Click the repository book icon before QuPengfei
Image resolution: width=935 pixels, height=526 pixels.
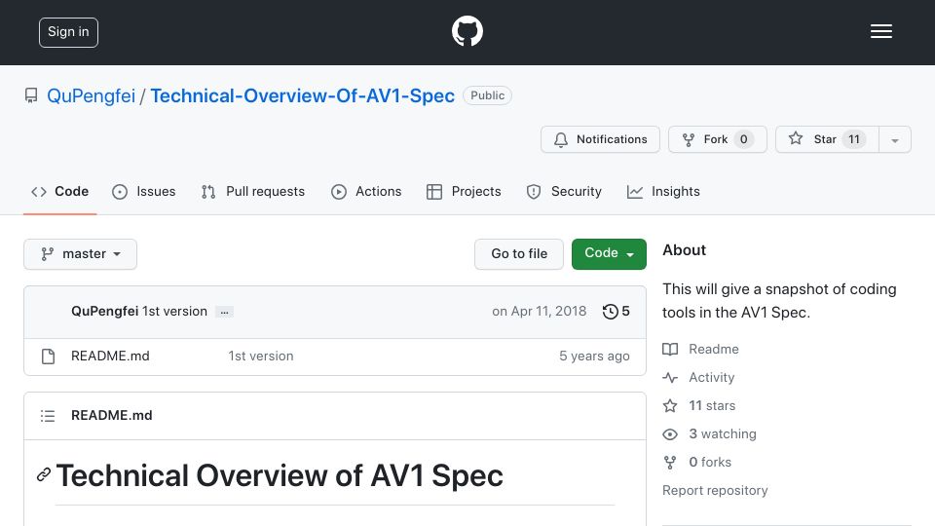[x=31, y=95]
